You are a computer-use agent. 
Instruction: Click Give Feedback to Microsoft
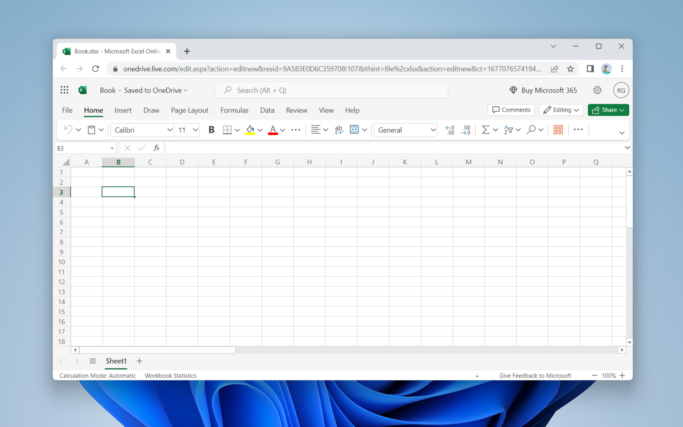coord(535,376)
